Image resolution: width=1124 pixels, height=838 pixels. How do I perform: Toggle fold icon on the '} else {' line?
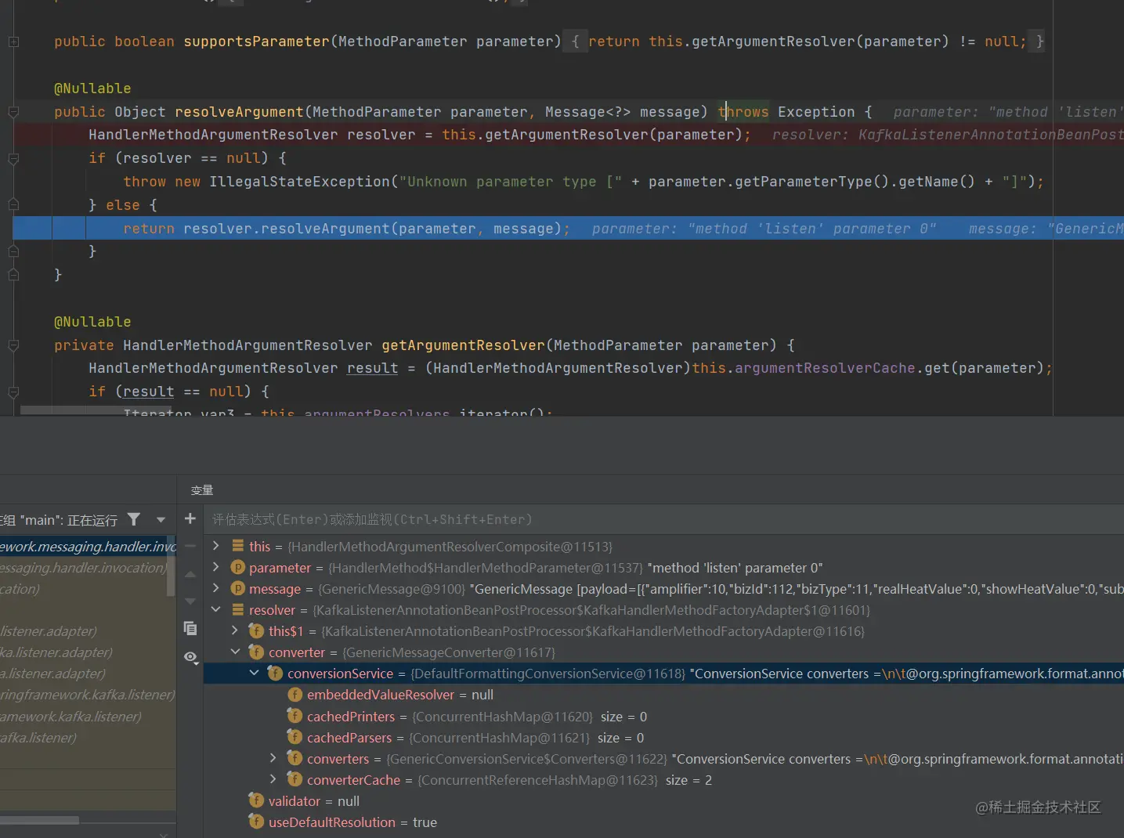pos(13,205)
